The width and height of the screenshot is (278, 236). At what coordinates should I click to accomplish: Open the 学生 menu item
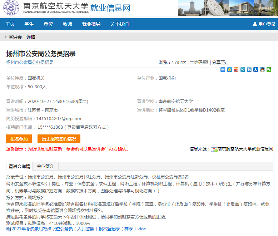pyautogui.click(x=29, y=24)
